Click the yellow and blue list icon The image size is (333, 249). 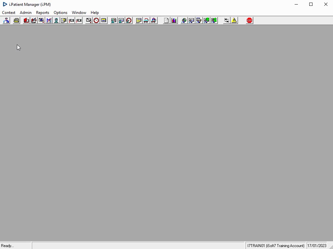104,20
